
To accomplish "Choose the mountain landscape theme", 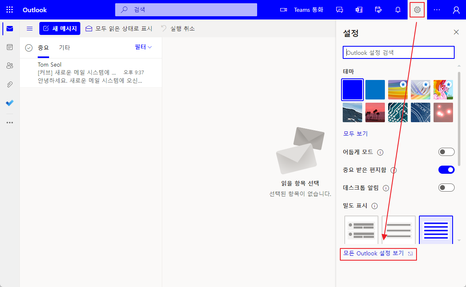I will click(352, 112).
